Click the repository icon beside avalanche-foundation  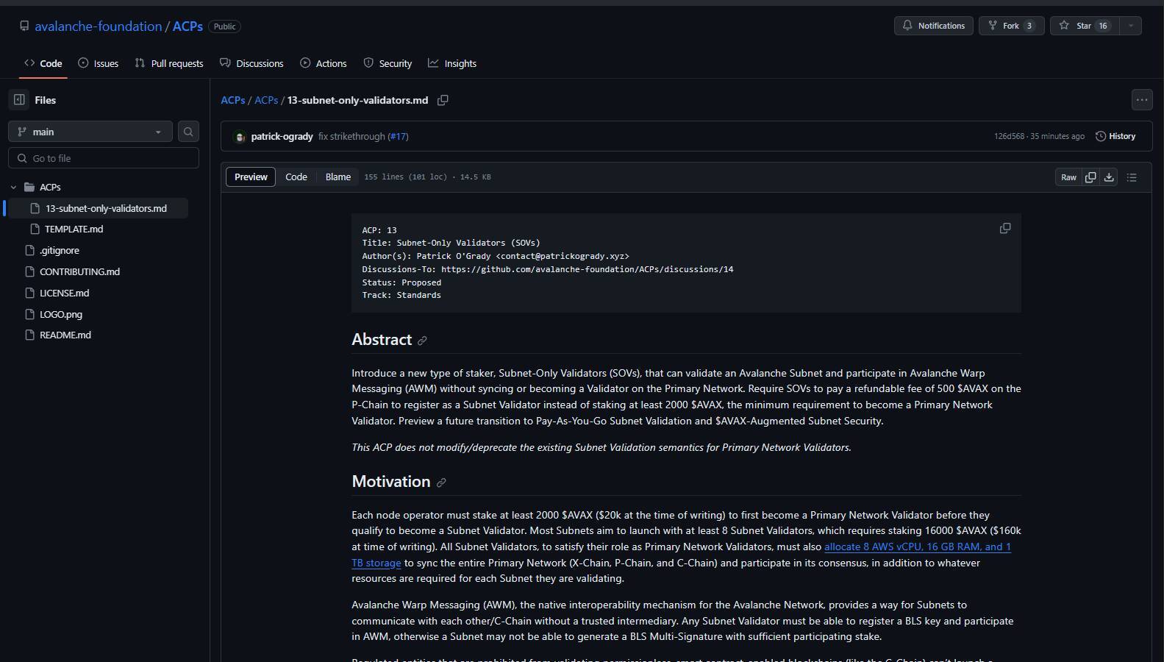(x=26, y=26)
